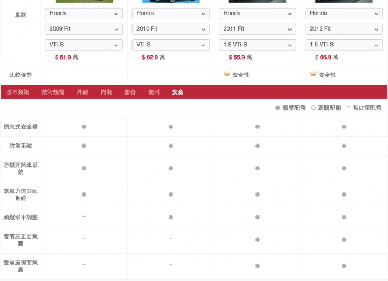The width and height of the screenshot is (388, 281).
Task: Click the $ 61.9 萬 price
Action: coord(66,57)
